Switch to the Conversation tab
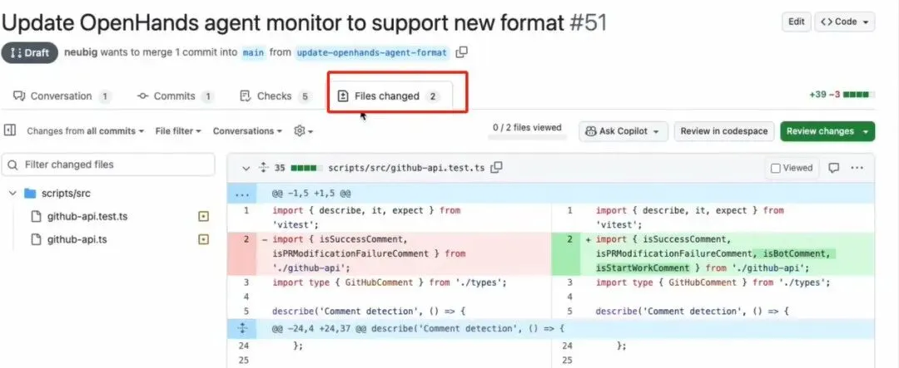The width and height of the screenshot is (899, 368). [62, 96]
